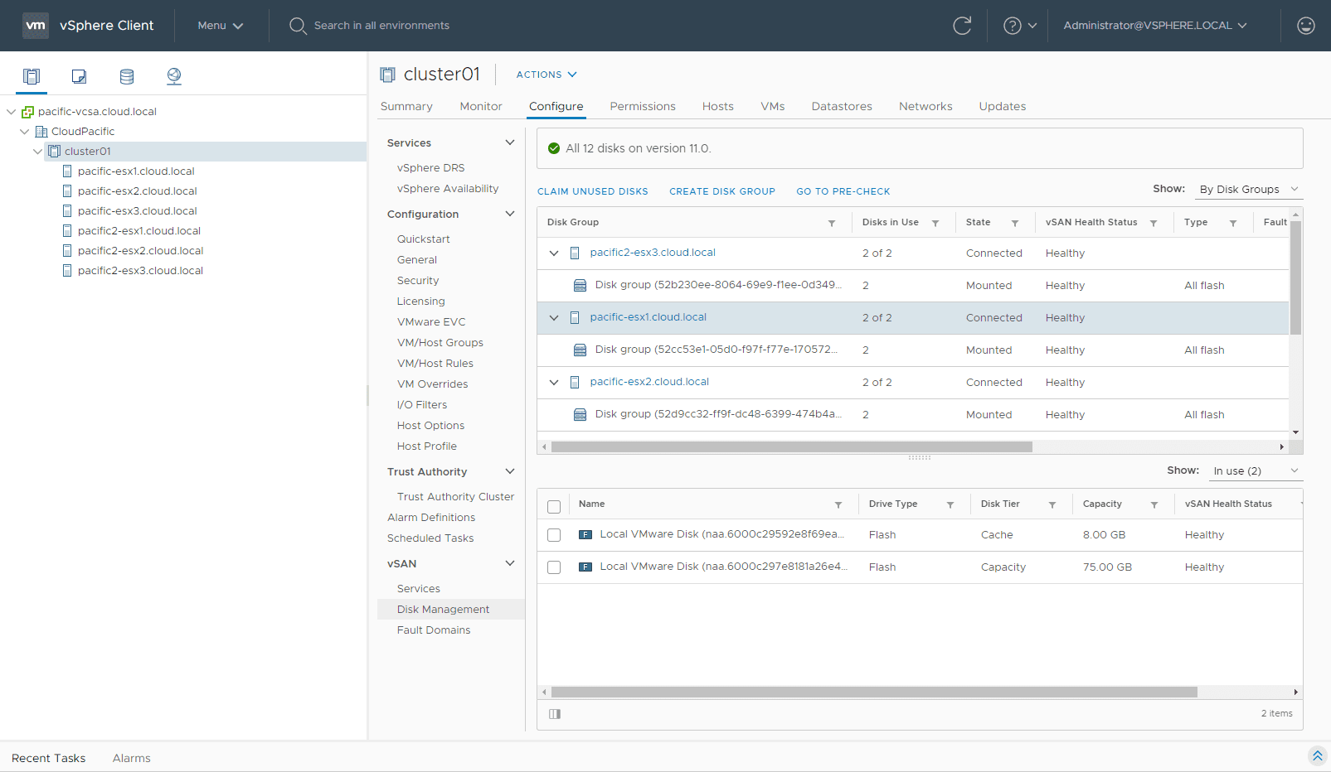Image resolution: width=1331 pixels, height=772 pixels.
Task: Open the Hosts and Clusters inventory view
Action: tap(31, 75)
